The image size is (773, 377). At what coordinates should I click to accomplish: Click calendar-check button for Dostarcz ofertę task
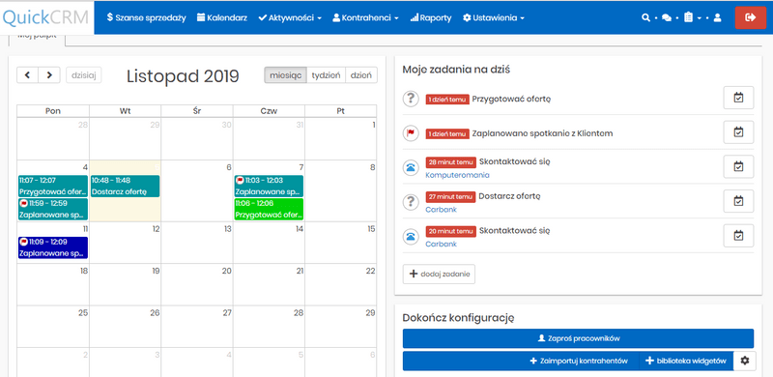point(738,201)
